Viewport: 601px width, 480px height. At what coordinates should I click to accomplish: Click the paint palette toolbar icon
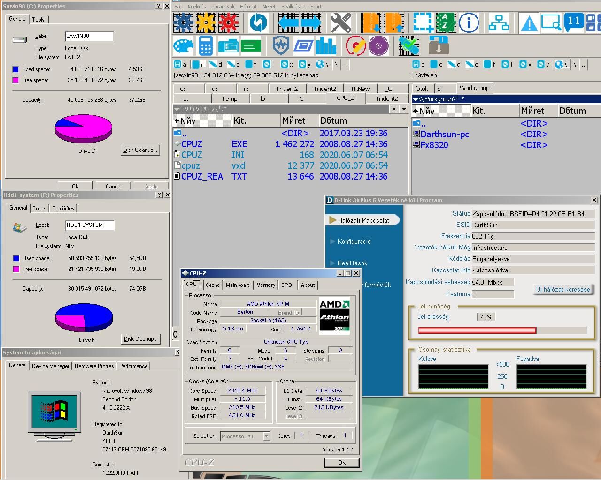(183, 46)
